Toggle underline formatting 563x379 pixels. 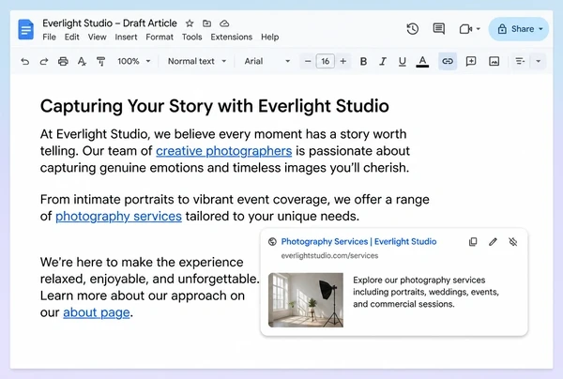403,61
